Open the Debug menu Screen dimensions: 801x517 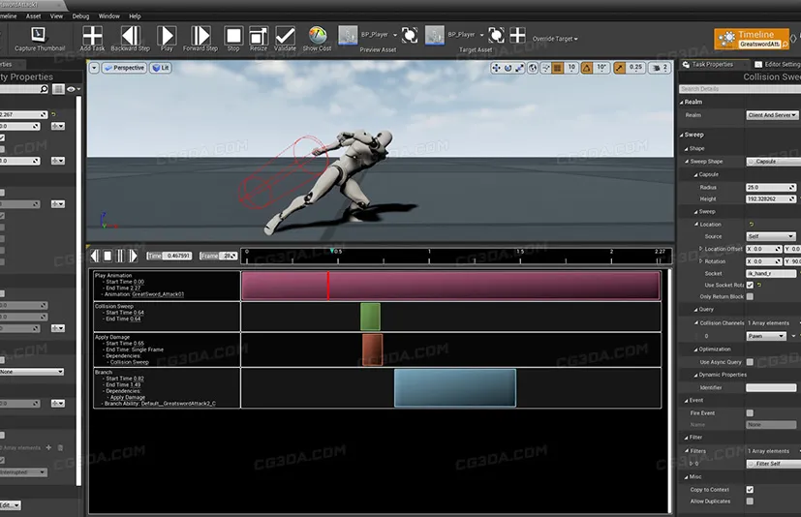click(x=80, y=16)
